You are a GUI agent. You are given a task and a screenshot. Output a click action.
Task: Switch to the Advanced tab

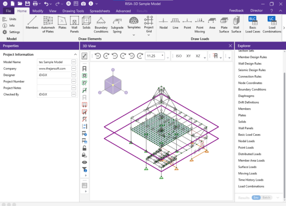pos(123,11)
